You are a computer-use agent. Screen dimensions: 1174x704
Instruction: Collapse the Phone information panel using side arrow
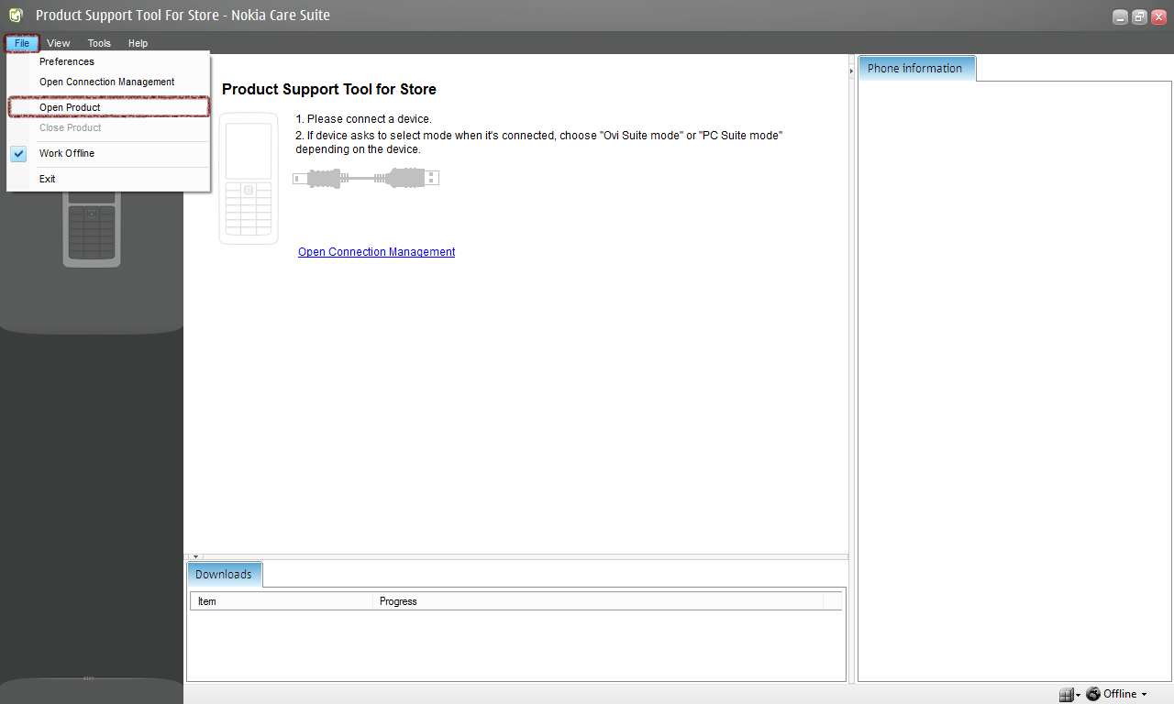(852, 71)
